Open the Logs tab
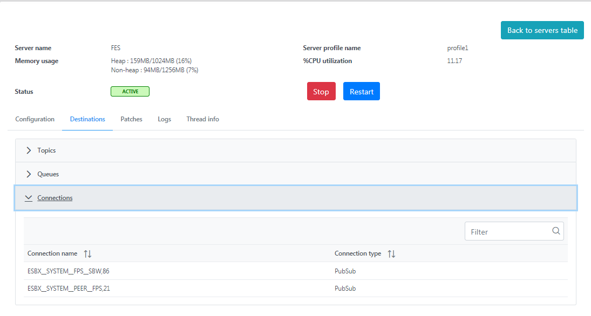591x316 pixels. point(164,119)
